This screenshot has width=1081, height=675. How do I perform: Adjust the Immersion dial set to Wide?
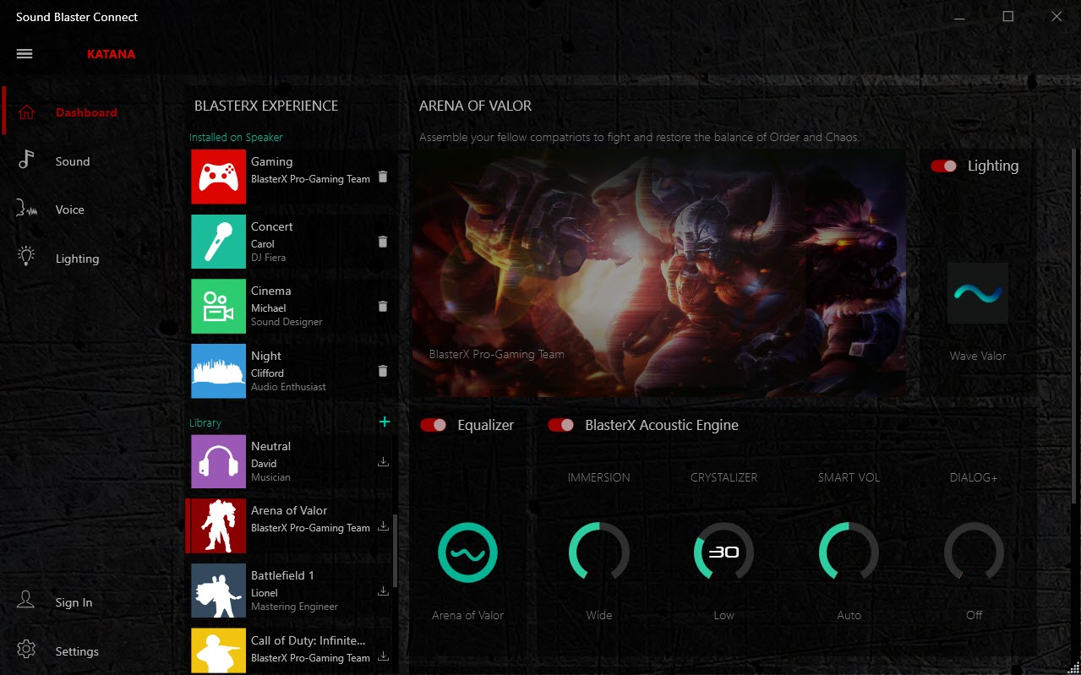tap(599, 553)
